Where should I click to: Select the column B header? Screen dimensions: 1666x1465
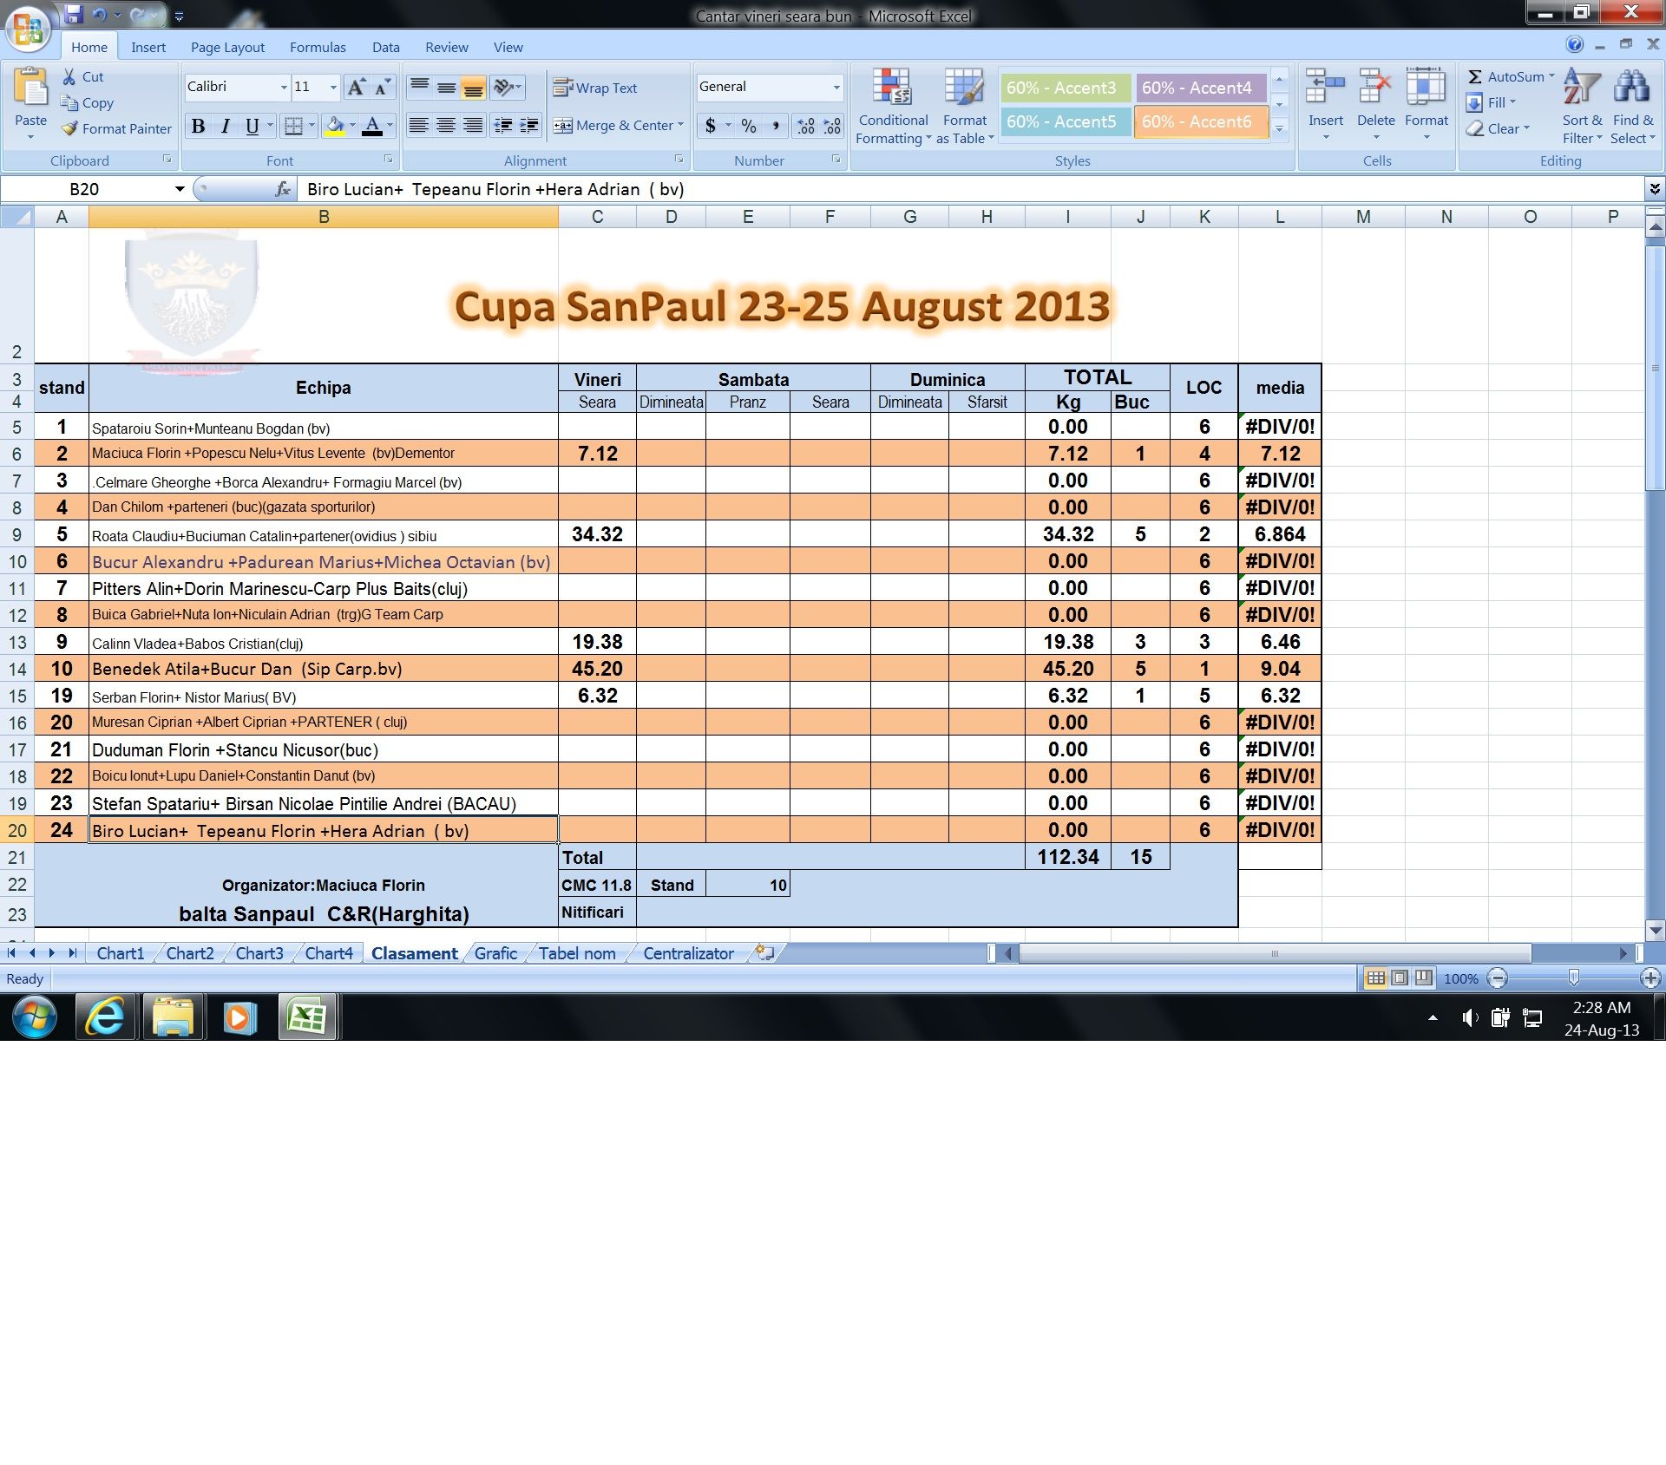coord(324,217)
